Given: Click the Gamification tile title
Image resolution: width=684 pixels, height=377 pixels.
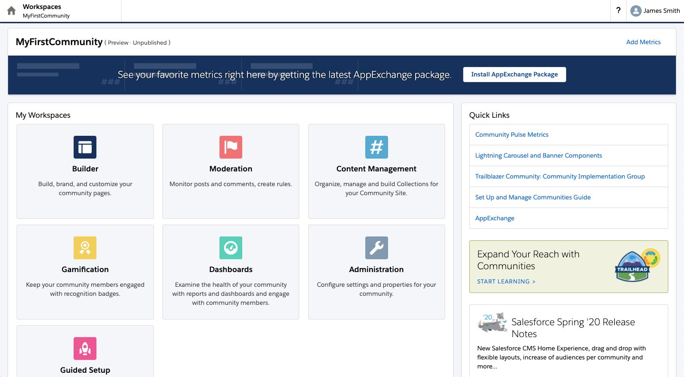Looking at the screenshot, I should point(85,269).
